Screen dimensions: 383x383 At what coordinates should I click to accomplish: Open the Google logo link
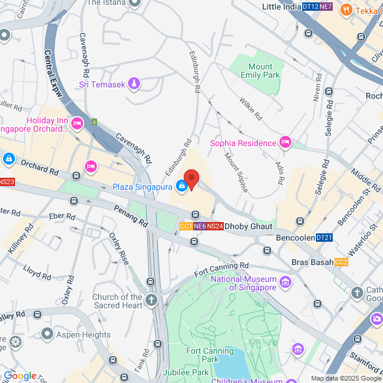[x=20, y=376]
